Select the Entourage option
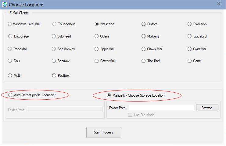This screenshot has height=146, width=226. [10, 36]
